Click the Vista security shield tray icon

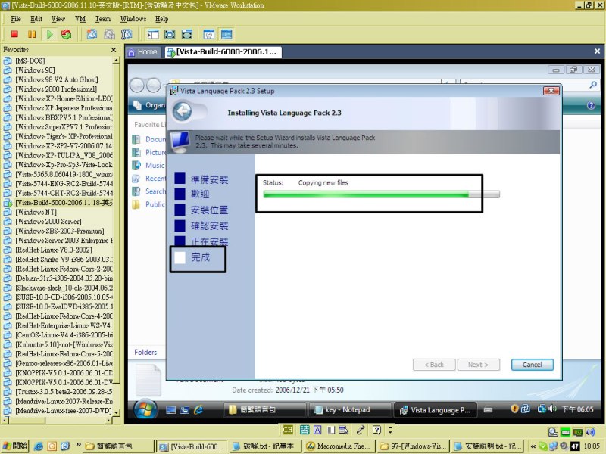[514, 409]
